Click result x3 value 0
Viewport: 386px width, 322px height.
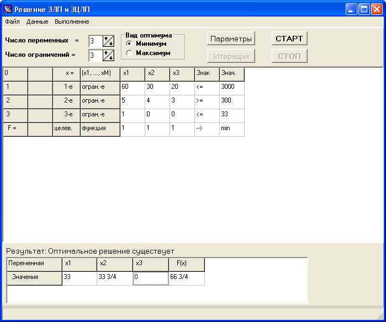(151, 278)
